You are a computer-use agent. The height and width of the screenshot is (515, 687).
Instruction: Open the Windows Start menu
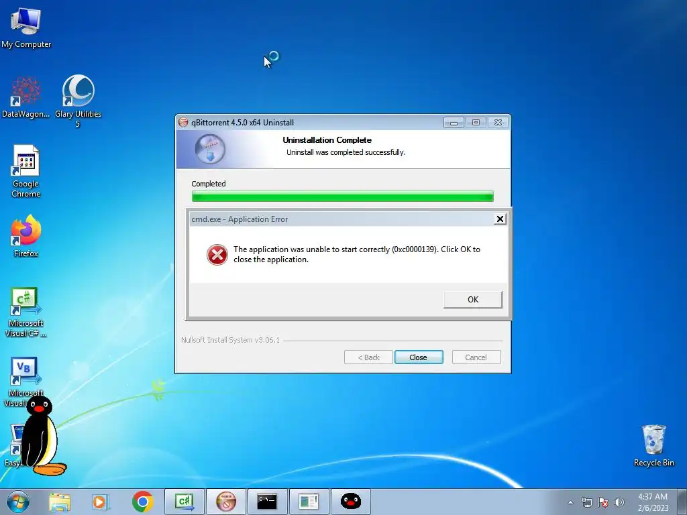tap(17, 502)
